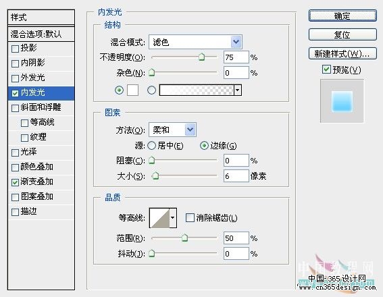This screenshot has height=297, width=383.
Task: Click the 确定 OK button
Action: (342, 16)
